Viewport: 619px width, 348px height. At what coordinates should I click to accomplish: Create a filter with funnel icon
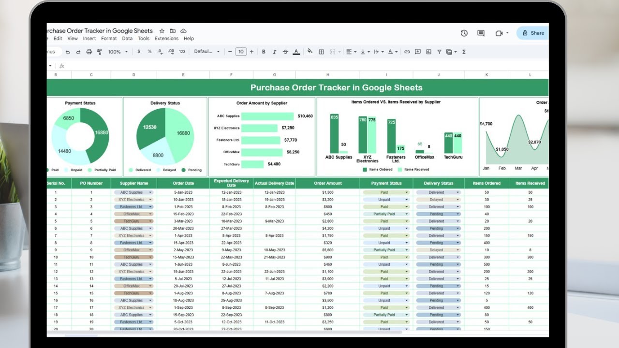click(439, 52)
